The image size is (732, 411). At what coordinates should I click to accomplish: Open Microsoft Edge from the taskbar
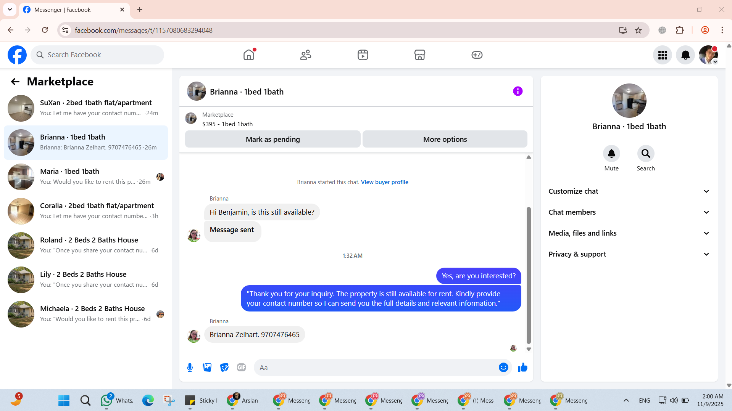tap(148, 400)
